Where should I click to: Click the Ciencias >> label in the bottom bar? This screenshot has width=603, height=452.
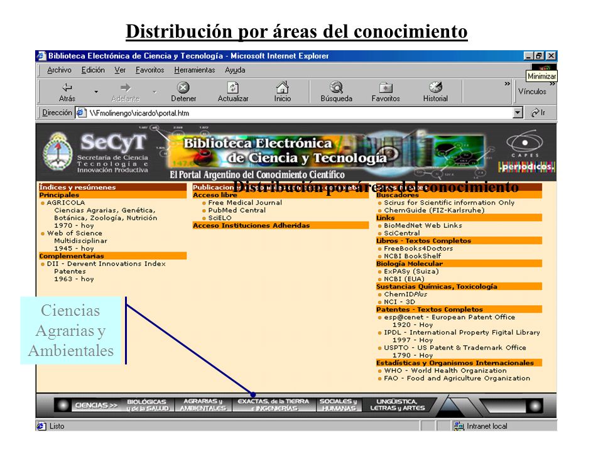click(96, 405)
